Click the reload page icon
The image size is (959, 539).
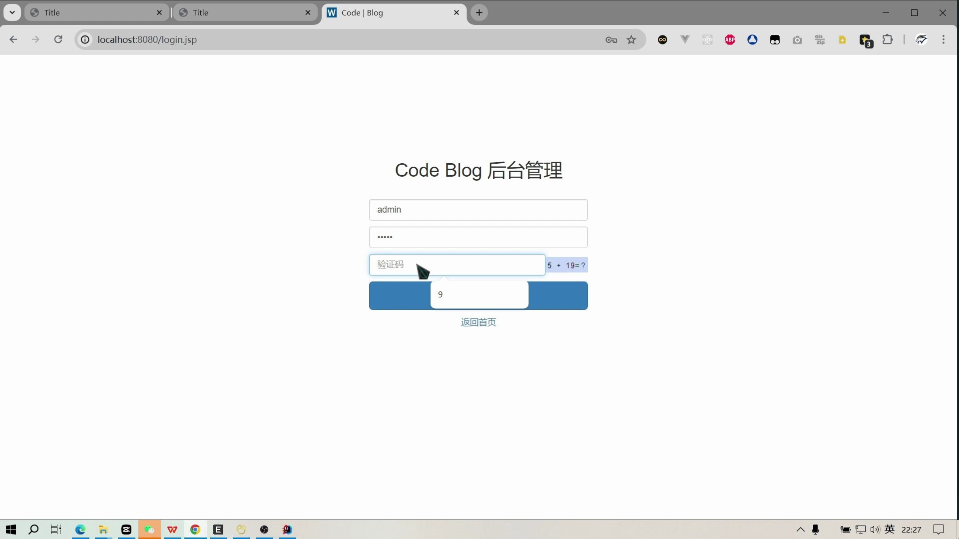click(58, 39)
